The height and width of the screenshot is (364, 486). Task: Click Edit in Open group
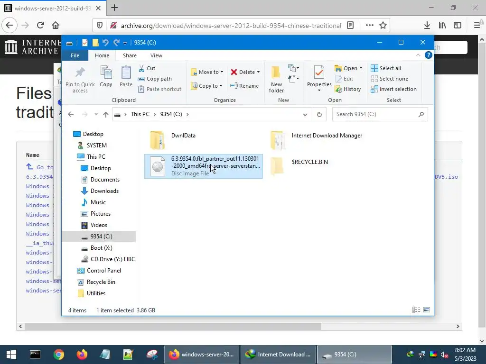point(345,79)
